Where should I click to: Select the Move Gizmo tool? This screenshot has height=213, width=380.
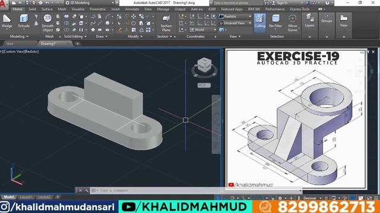click(293, 23)
